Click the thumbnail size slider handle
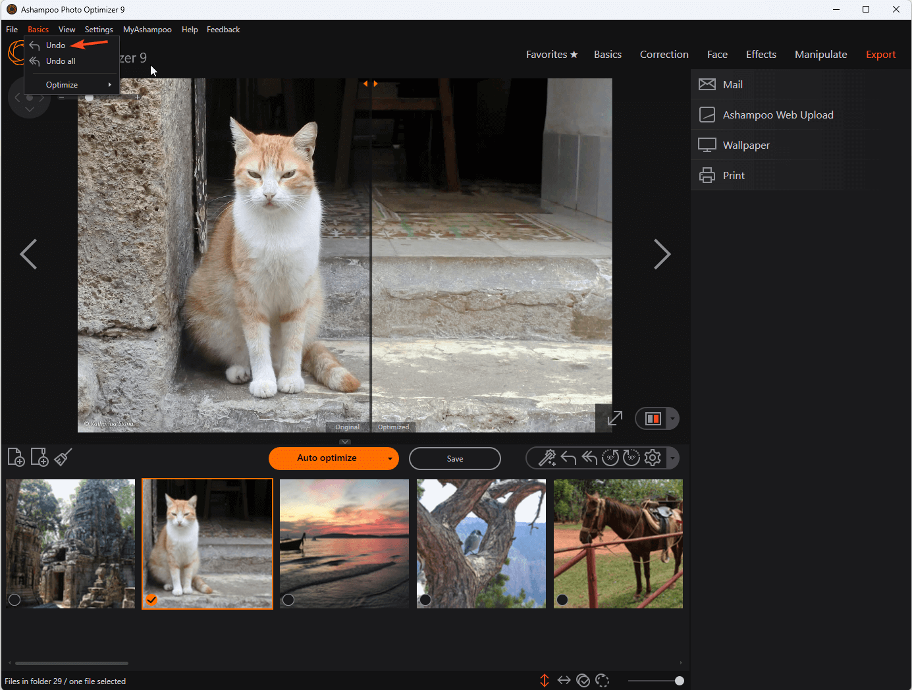Image resolution: width=912 pixels, height=690 pixels. tap(680, 681)
